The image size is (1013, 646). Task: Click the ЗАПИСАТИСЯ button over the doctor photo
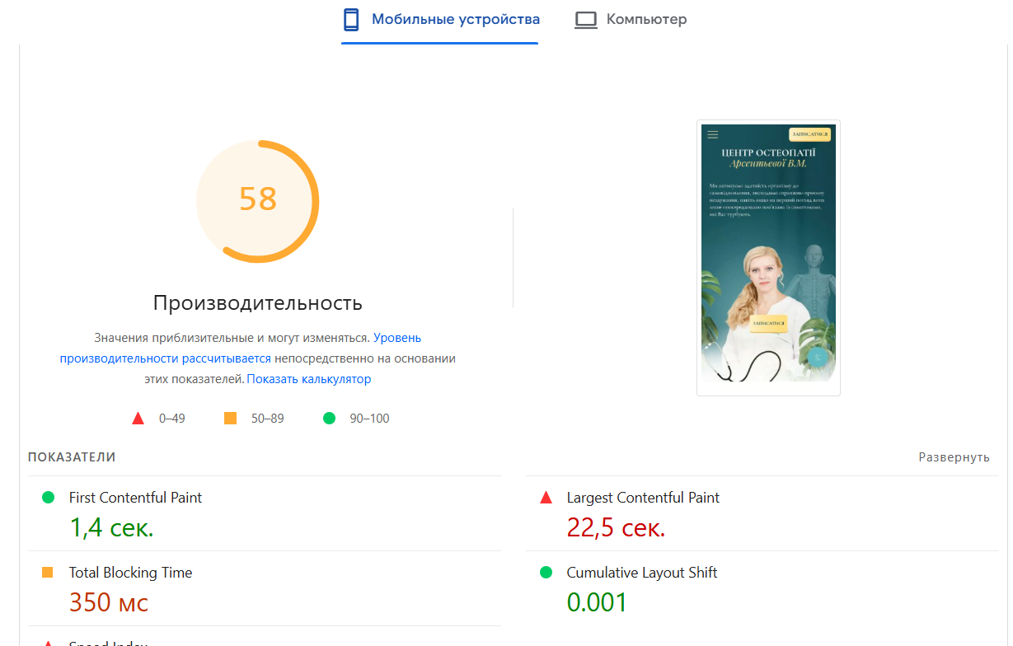(768, 324)
